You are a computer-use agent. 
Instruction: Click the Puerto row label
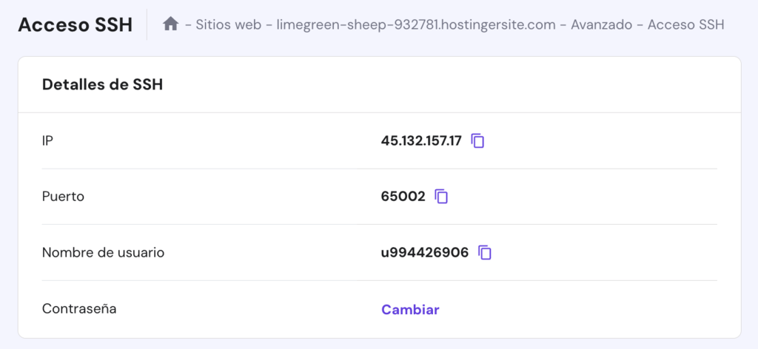pos(63,197)
